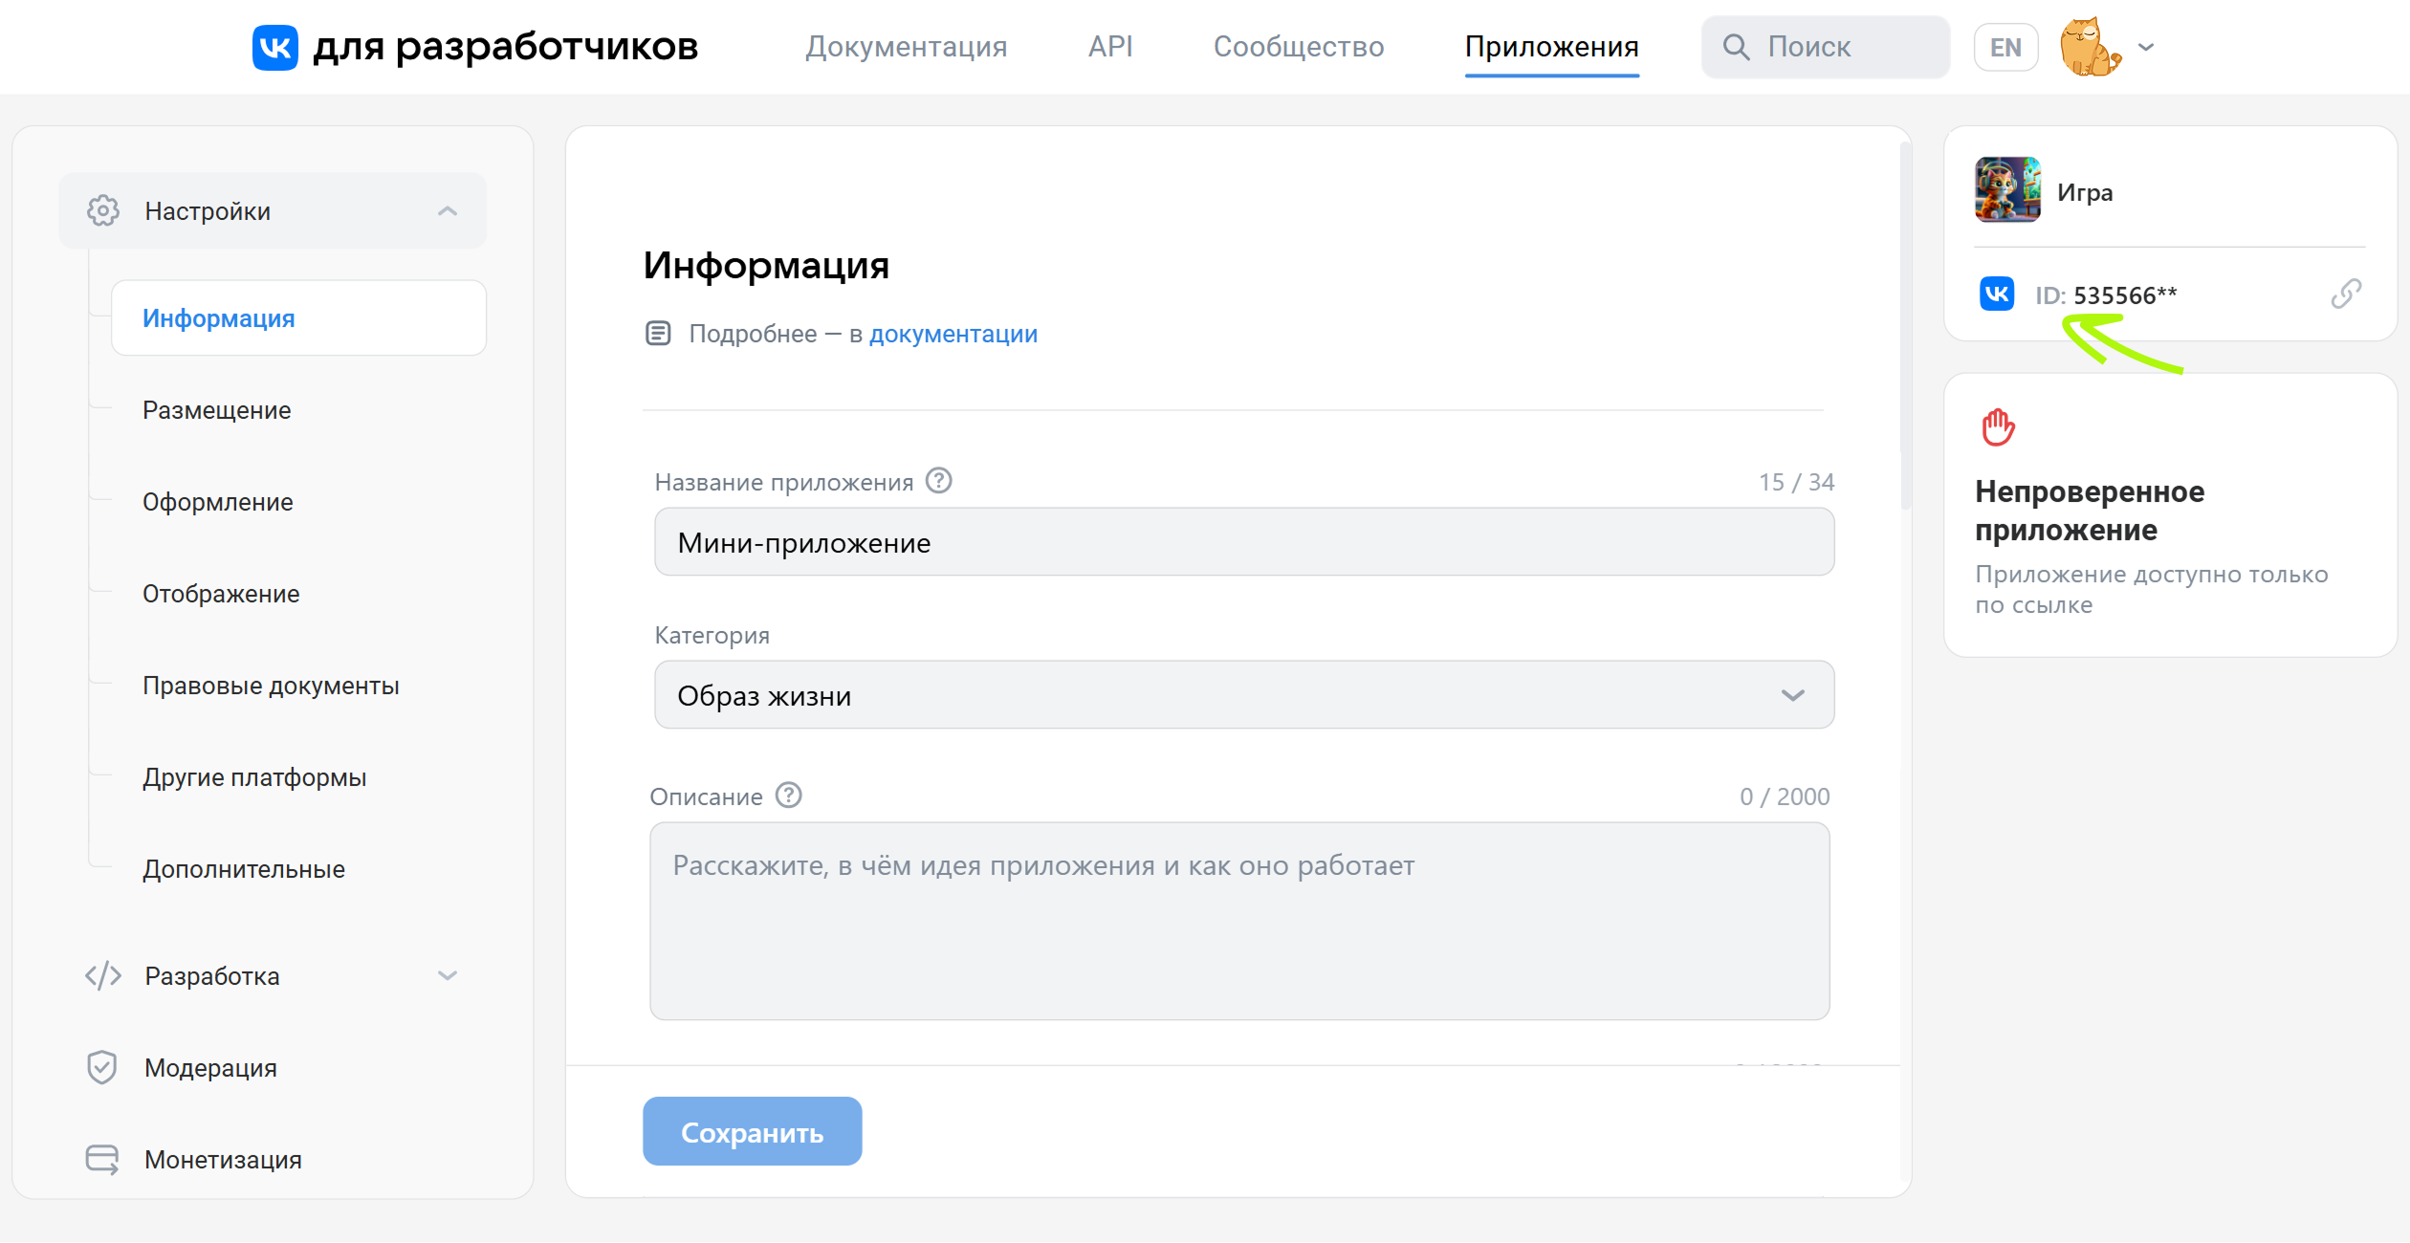2410x1243 pixels.
Task: Open Монетизация via the card icon
Action: [103, 1159]
